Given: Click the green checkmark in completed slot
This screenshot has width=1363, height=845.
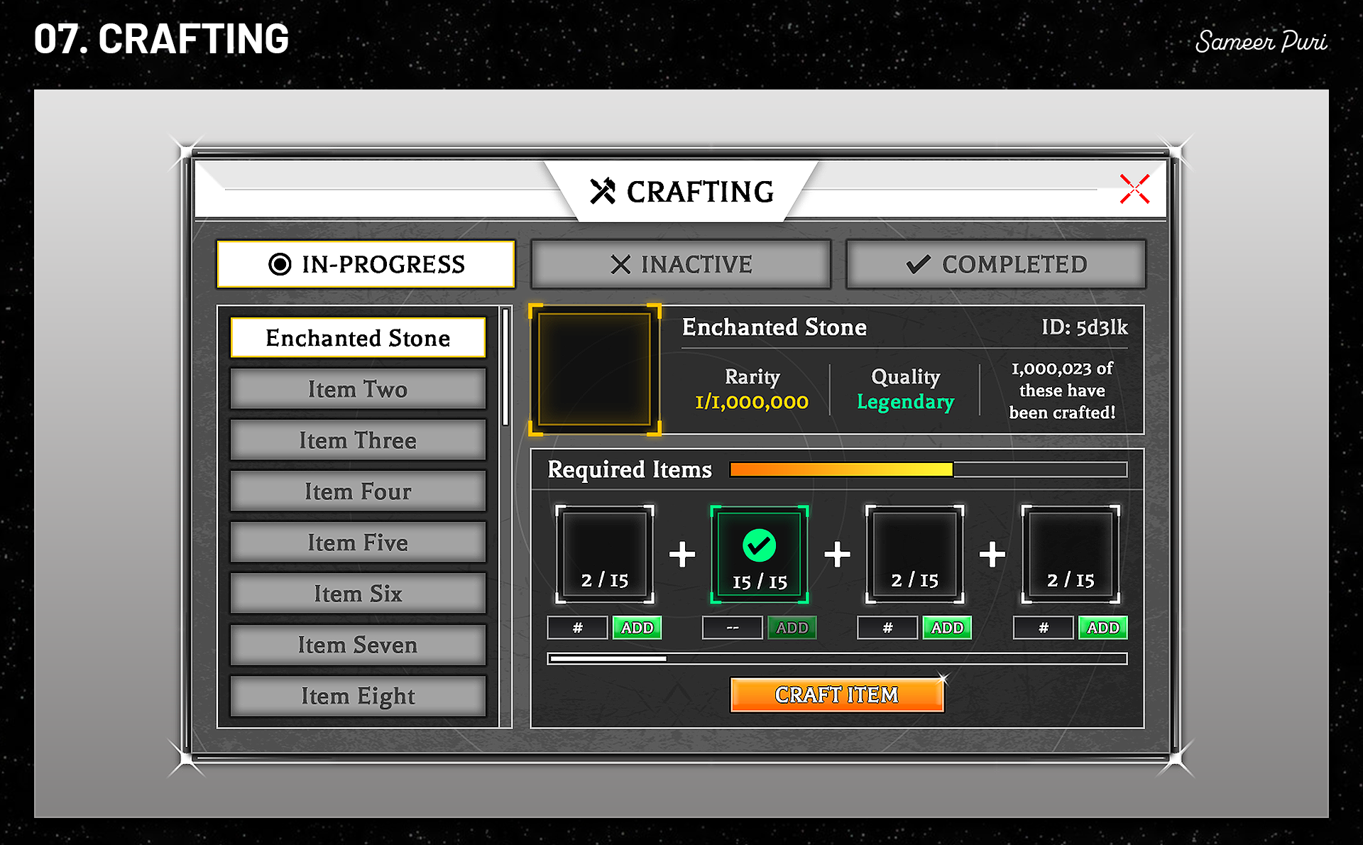Looking at the screenshot, I should click(x=759, y=545).
